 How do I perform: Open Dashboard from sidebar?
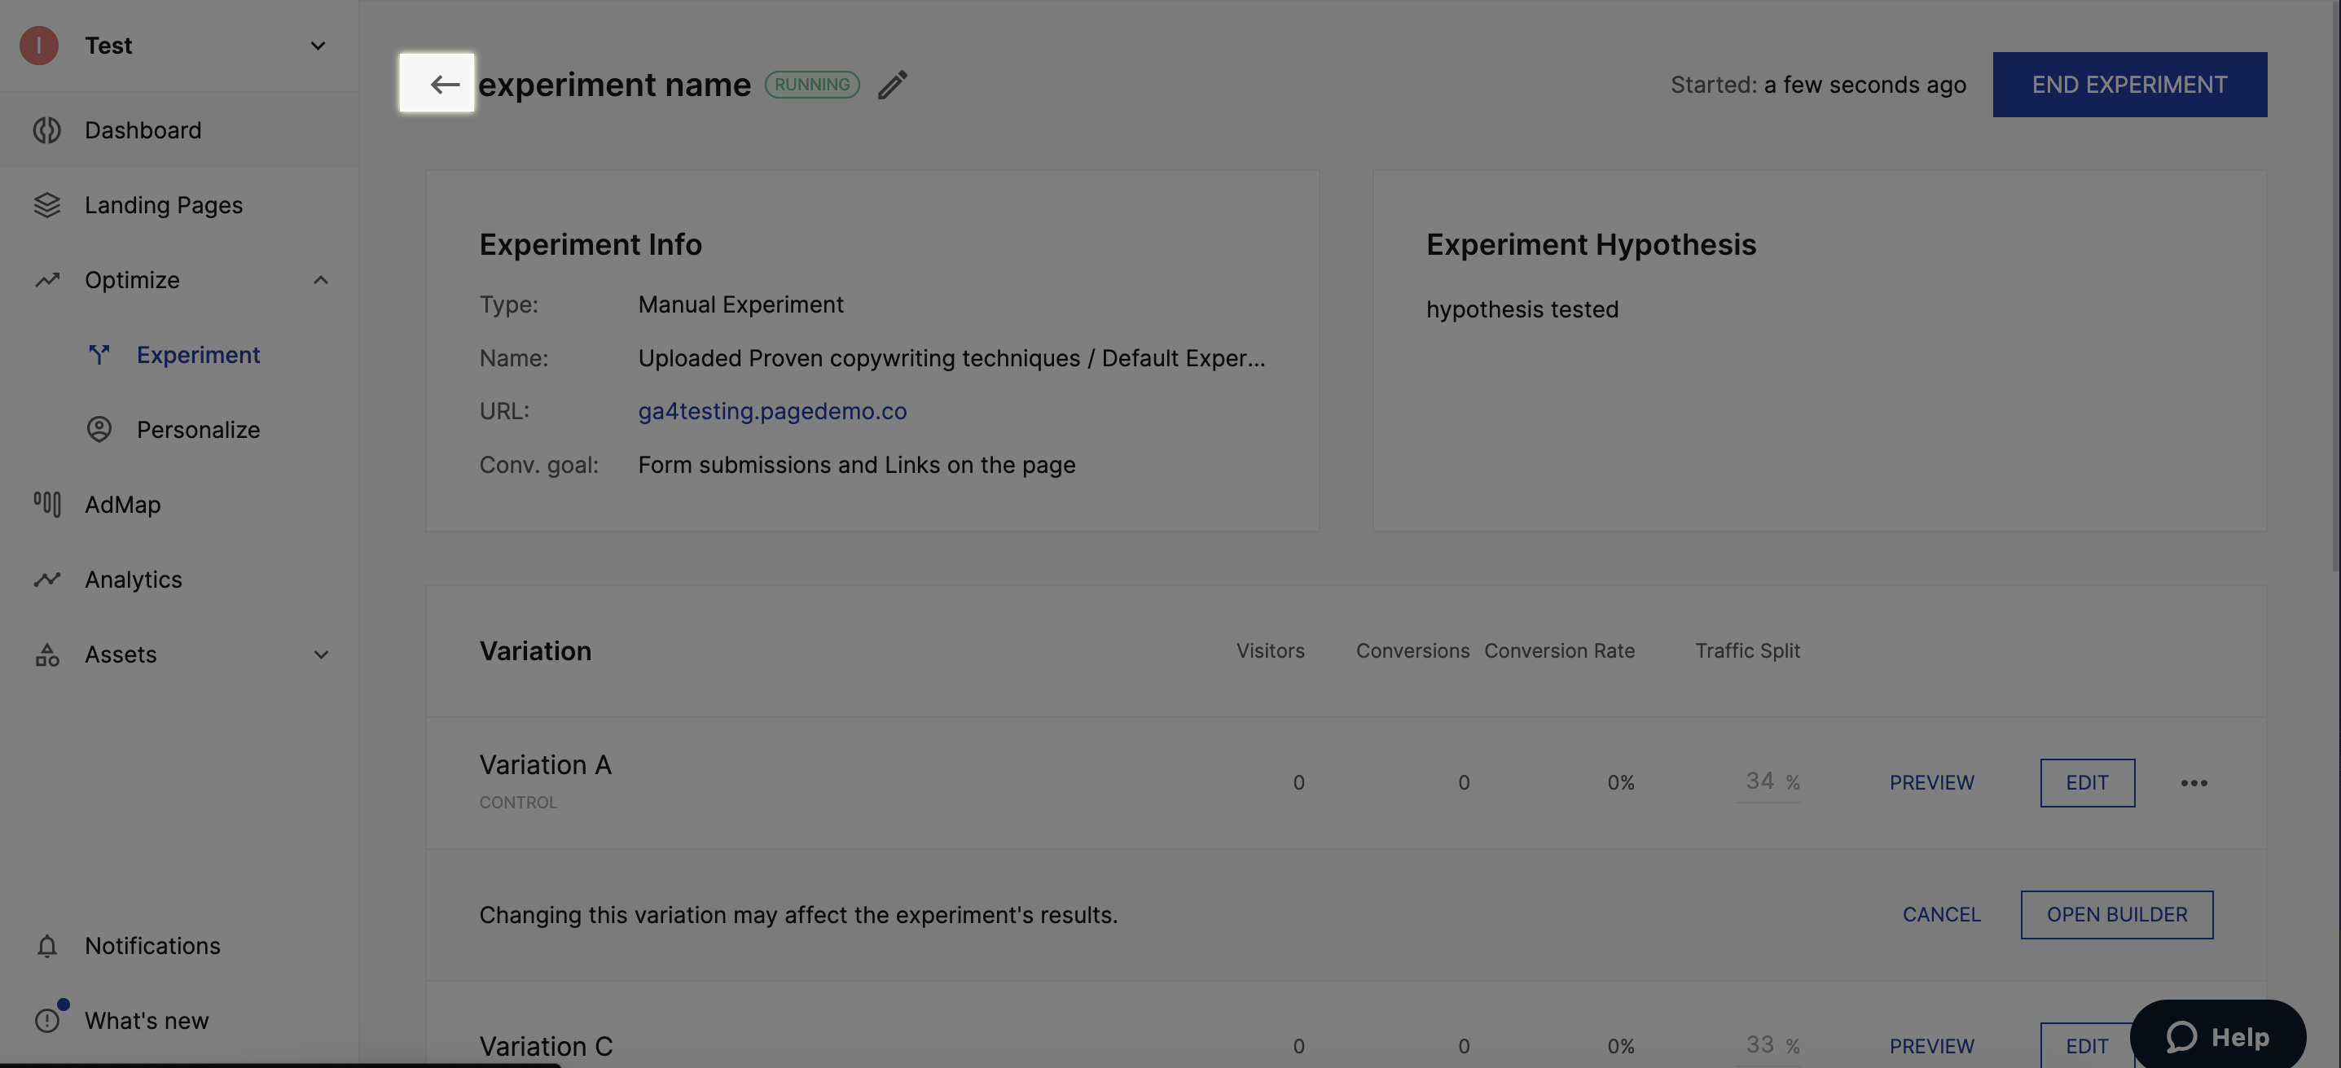click(x=179, y=130)
